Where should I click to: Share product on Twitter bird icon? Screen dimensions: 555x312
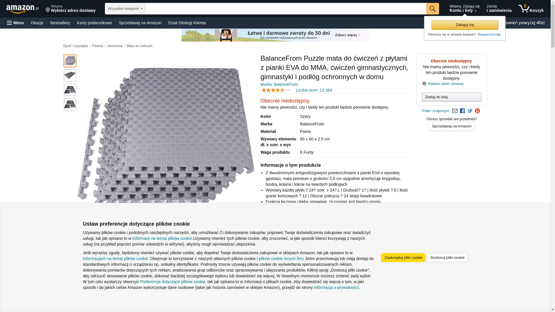[470, 111]
